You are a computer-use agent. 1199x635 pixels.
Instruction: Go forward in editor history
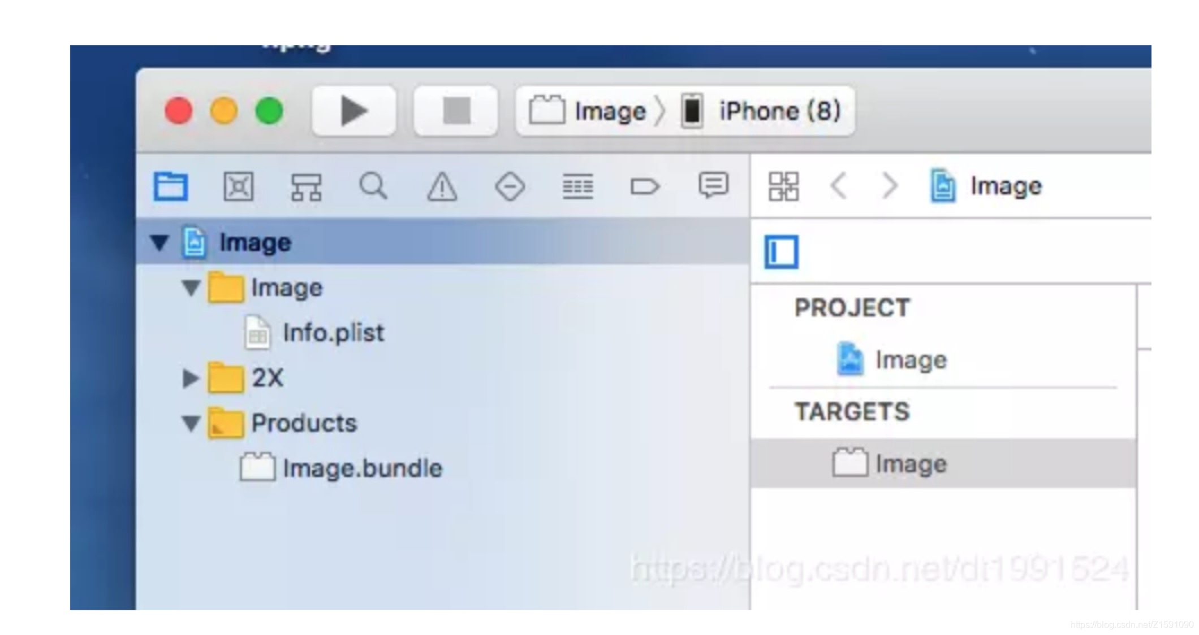[890, 186]
